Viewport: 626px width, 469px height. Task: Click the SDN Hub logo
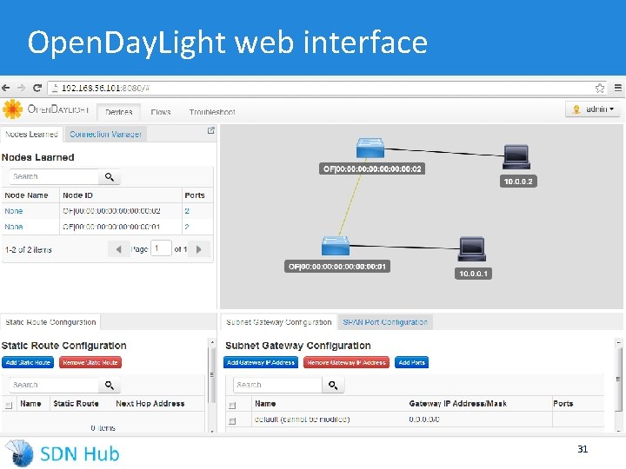[x=62, y=453]
